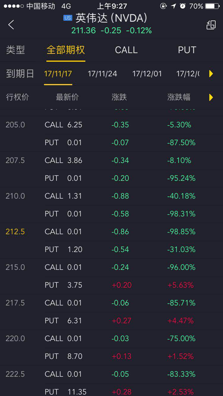Expand more expiration dates arrow
The width and height of the screenshot is (223, 396).
[x=211, y=74]
